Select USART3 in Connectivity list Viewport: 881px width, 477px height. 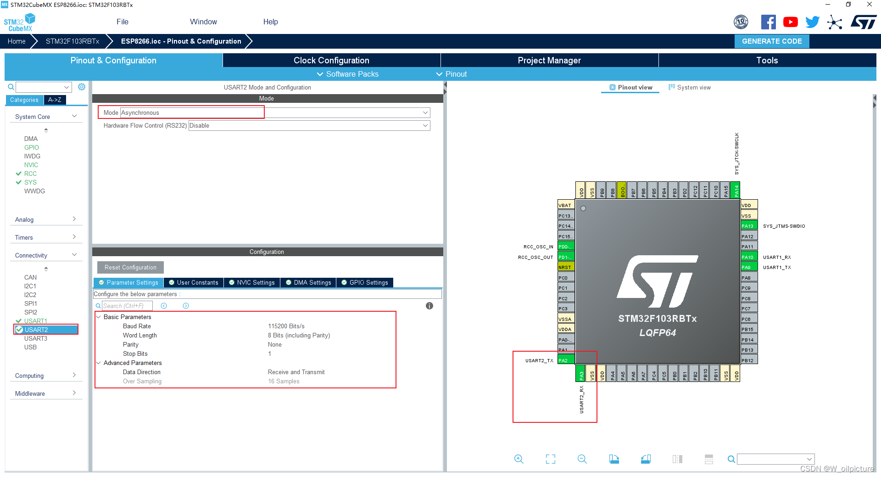coord(36,338)
